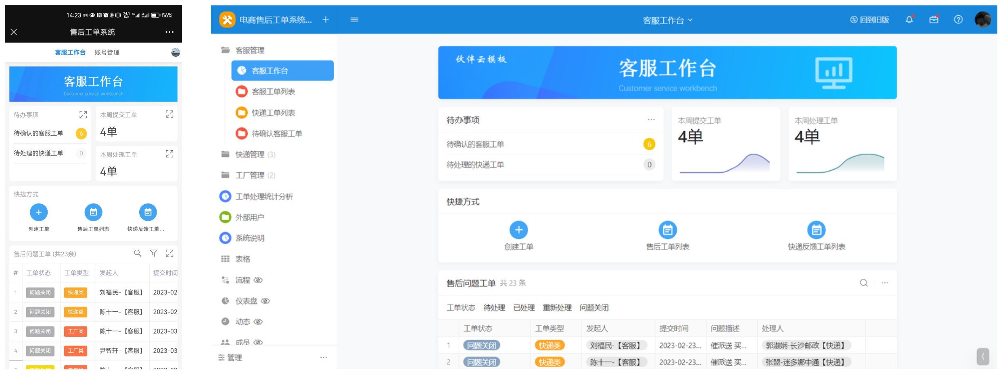Open the 客服工作台 header dropdown

[x=667, y=20]
